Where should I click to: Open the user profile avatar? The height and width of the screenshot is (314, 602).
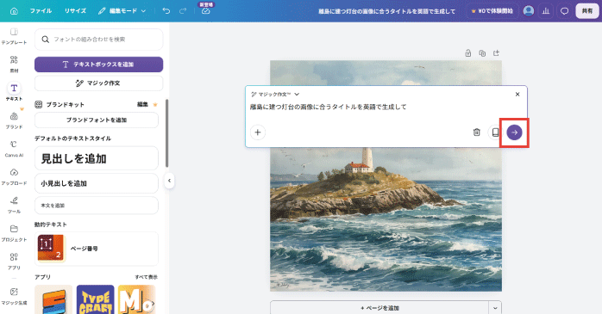pos(529,11)
